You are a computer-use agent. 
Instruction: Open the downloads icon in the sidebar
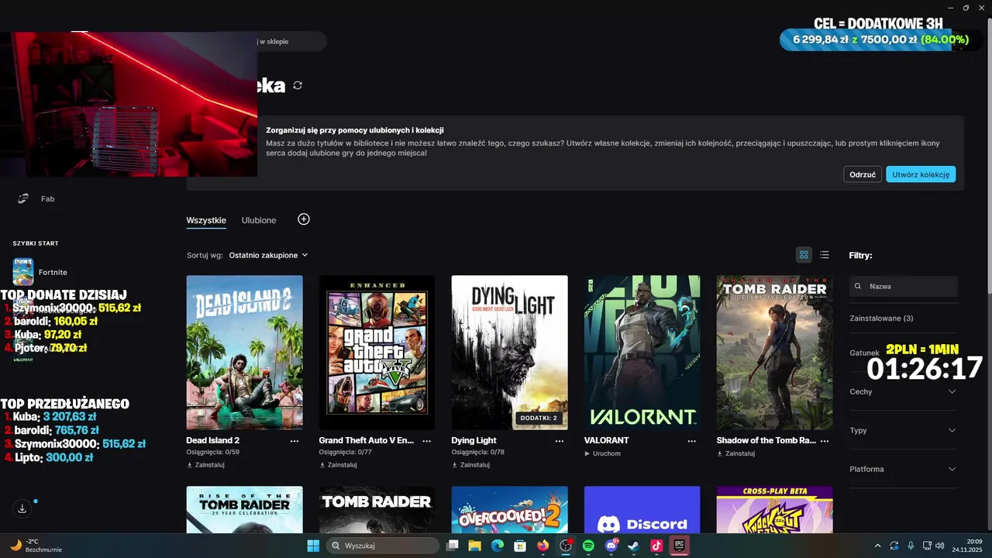click(x=22, y=508)
